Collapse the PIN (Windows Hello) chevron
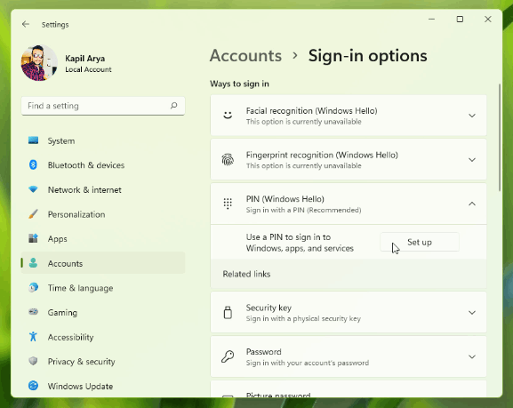Viewport: 513px width, 408px height. tap(472, 204)
